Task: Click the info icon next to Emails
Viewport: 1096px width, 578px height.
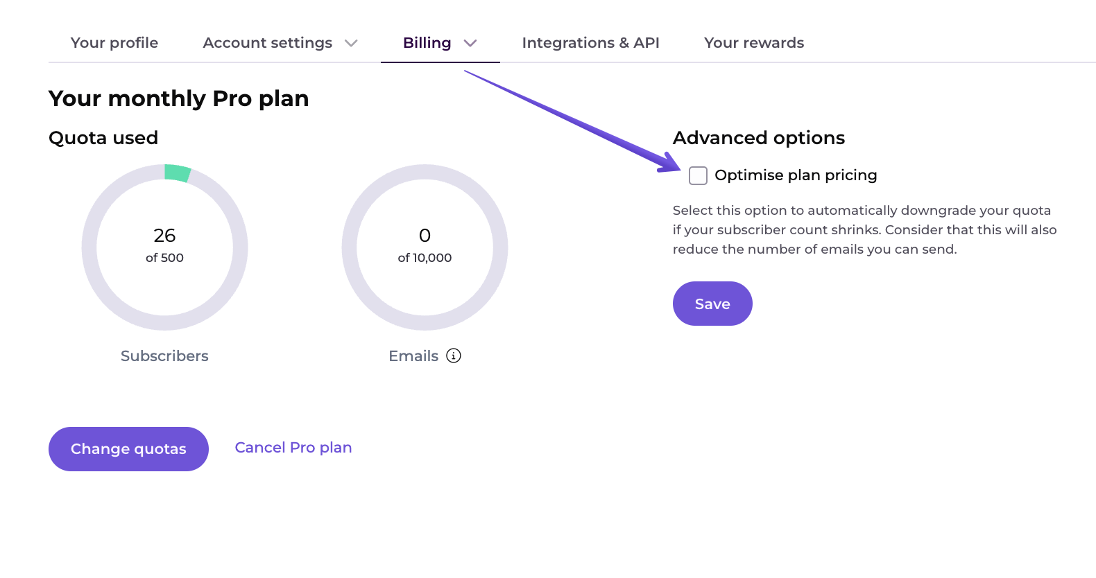Action: click(454, 356)
